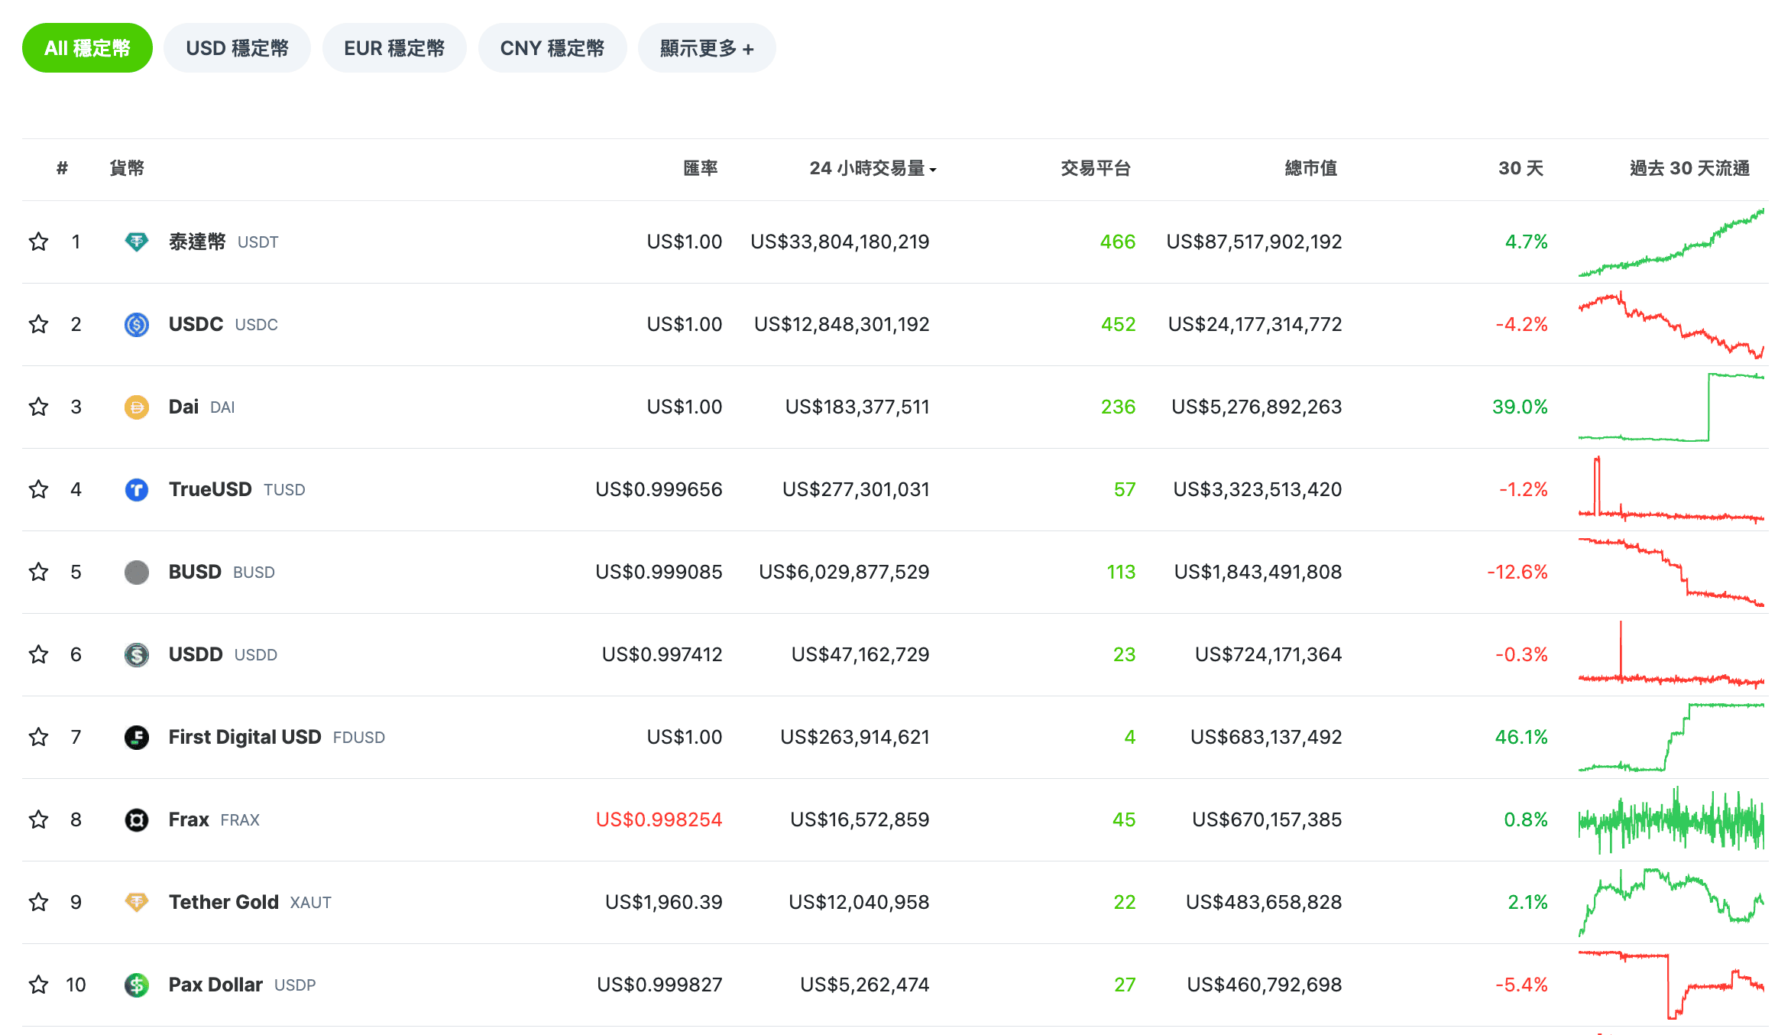The height and width of the screenshot is (1035, 1791).
Task: Click Pax Dollar's 30-day sparkline chart
Action: 1672,985
